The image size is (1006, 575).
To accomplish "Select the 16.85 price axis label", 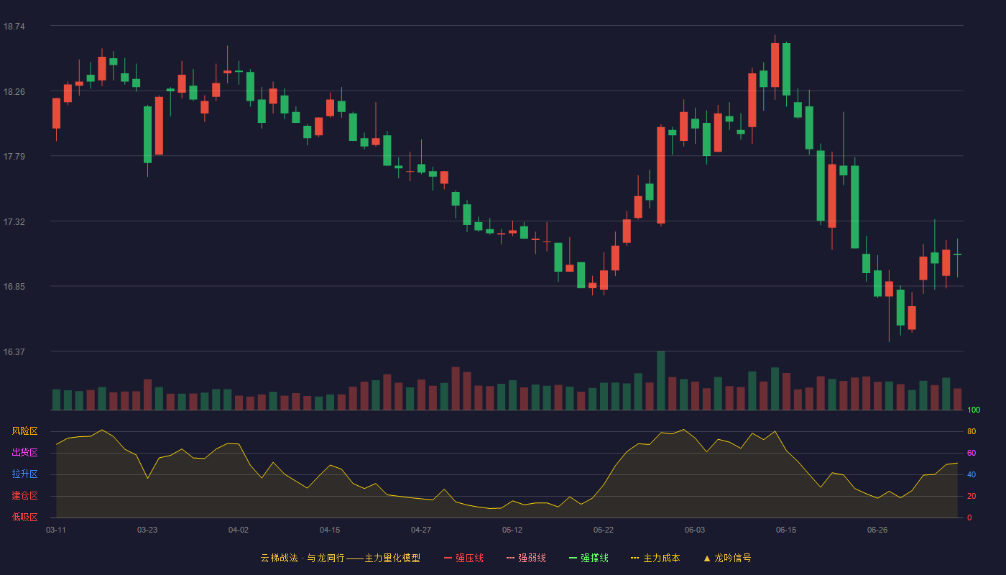I will pyautogui.click(x=14, y=287).
